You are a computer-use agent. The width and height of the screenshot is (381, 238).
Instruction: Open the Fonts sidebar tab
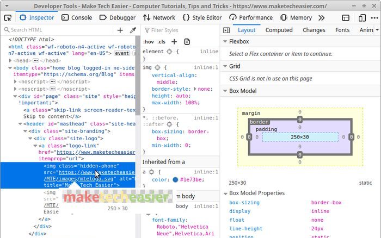(x=342, y=30)
